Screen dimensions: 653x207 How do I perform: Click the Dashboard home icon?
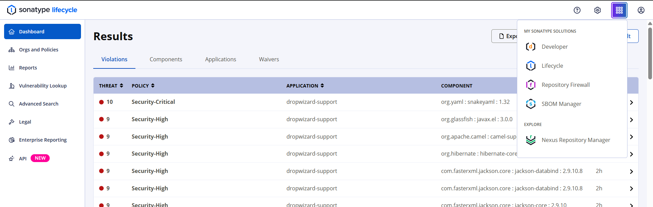(x=12, y=32)
